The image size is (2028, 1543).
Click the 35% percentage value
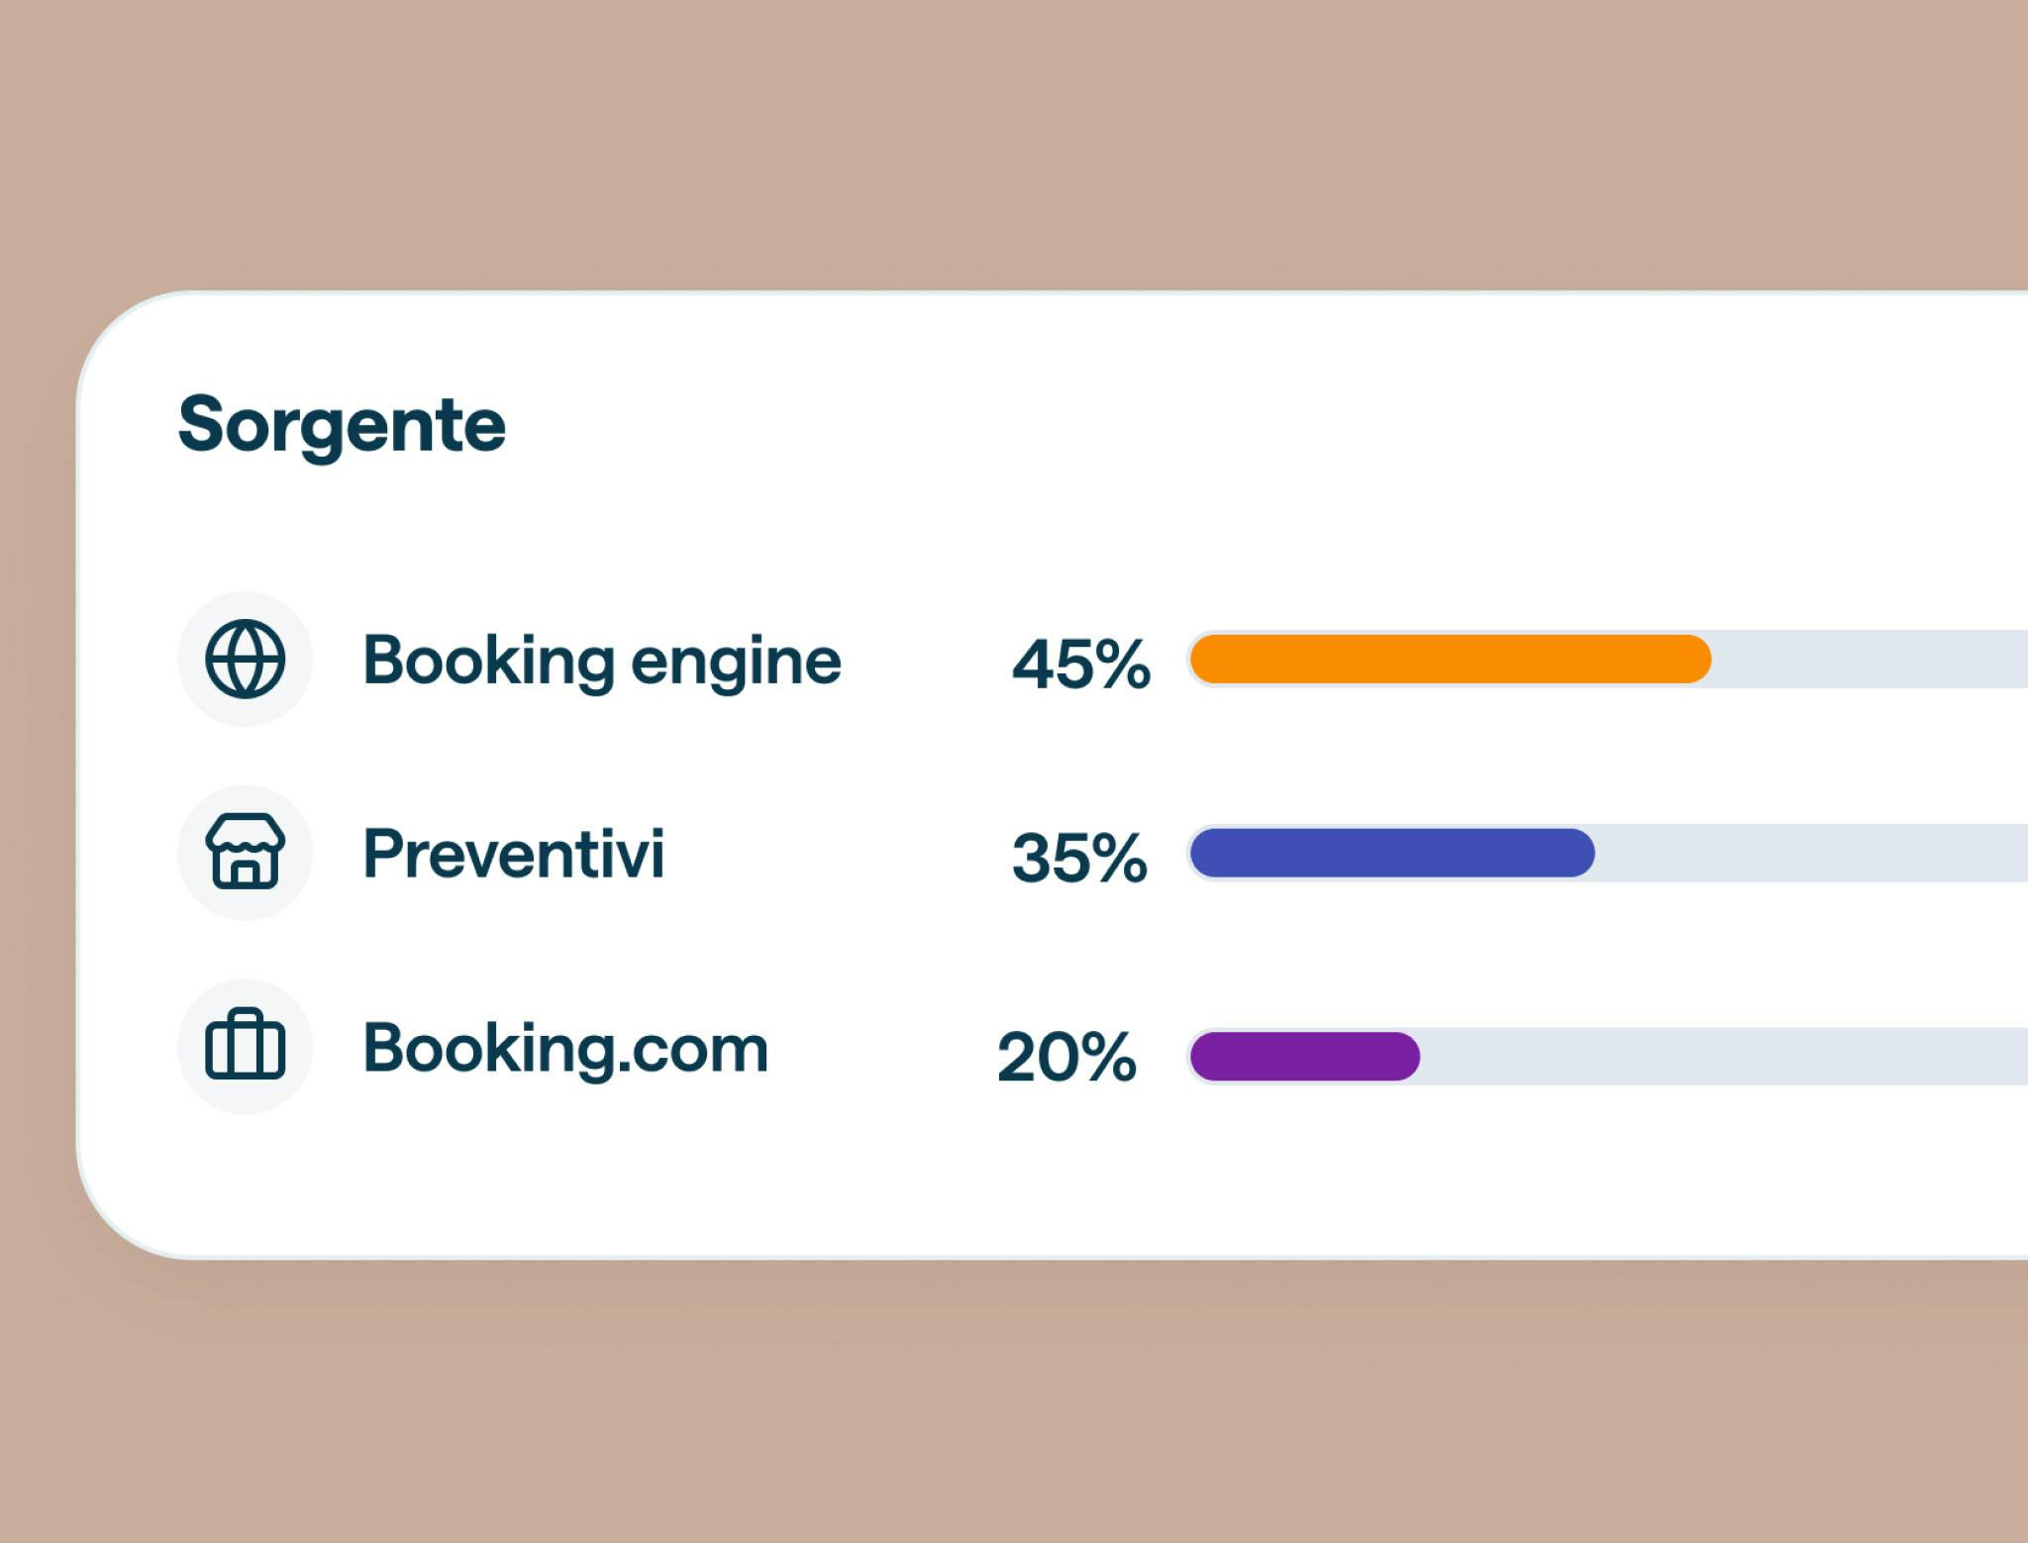pos(1078,857)
